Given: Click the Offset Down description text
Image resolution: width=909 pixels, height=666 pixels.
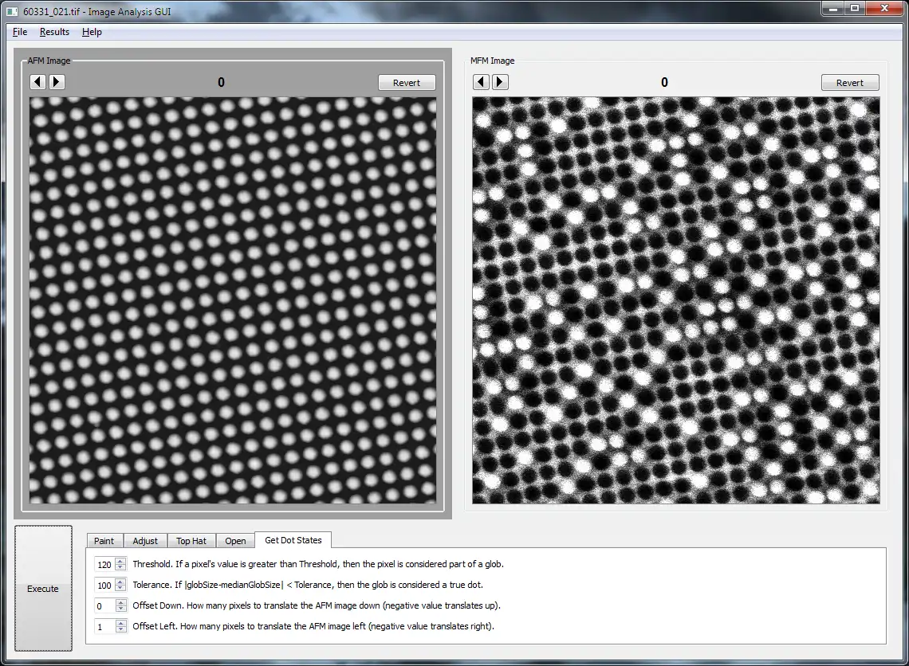Looking at the screenshot, I should pyautogui.click(x=316, y=605).
